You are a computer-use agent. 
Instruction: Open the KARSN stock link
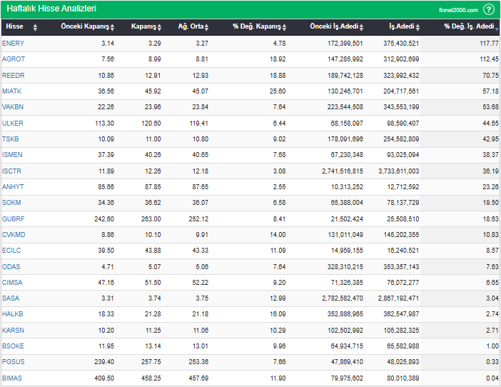pos(13,330)
